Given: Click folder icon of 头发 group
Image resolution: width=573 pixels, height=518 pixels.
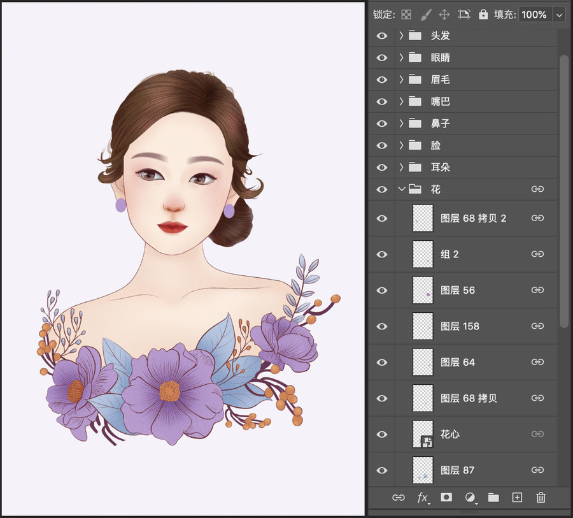Looking at the screenshot, I should coord(414,36).
